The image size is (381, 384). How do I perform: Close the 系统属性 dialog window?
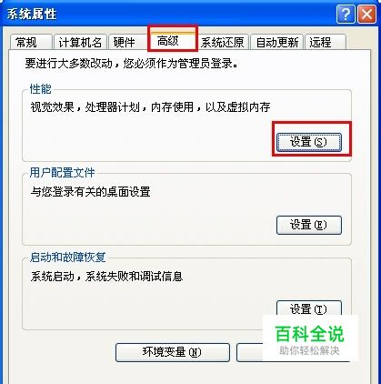(x=366, y=14)
